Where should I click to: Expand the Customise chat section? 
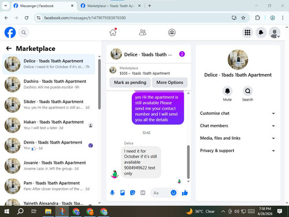click(238, 113)
